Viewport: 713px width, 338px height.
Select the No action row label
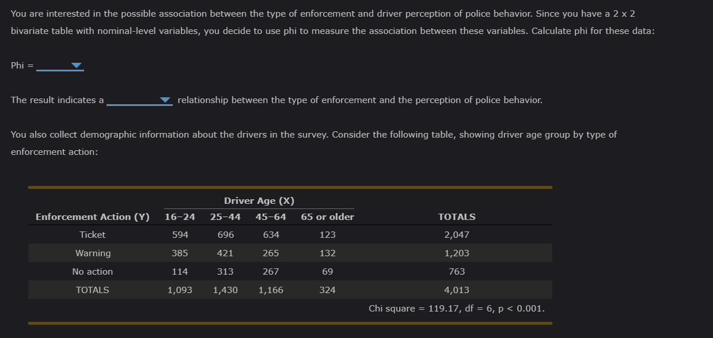[x=92, y=271]
